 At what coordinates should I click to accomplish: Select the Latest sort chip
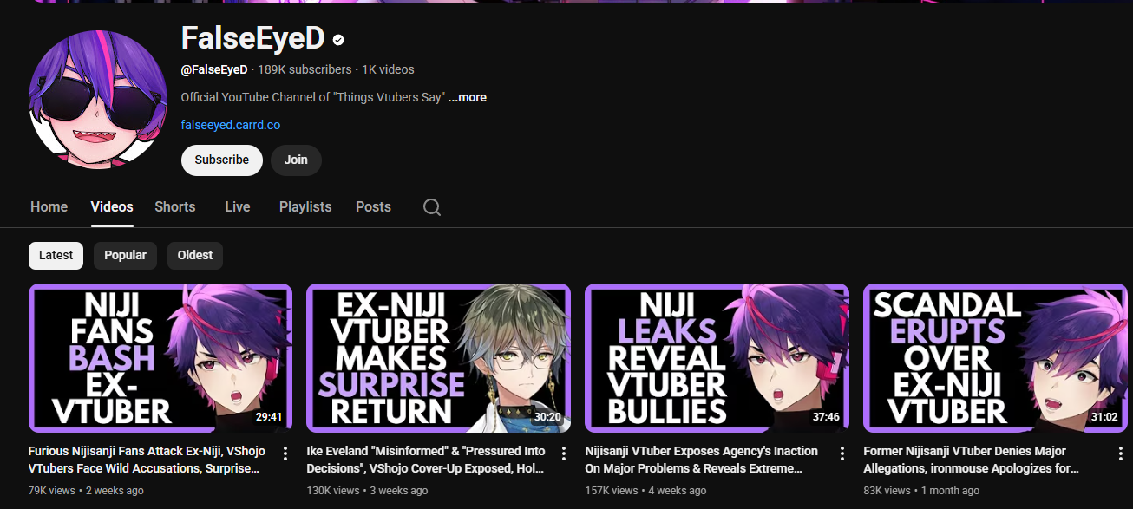pyautogui.click(x=56, y=255)
